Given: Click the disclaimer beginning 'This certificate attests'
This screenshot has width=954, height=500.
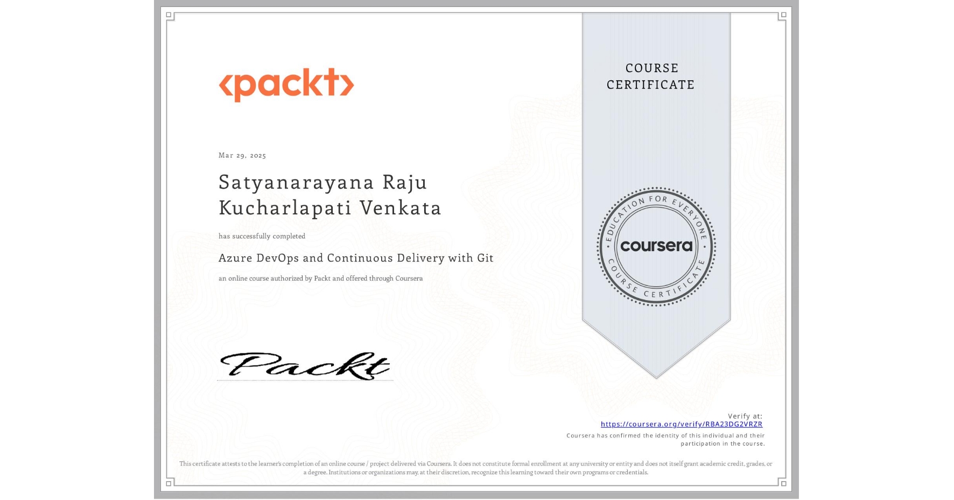Looking at the screenshot, I should 475,468.
